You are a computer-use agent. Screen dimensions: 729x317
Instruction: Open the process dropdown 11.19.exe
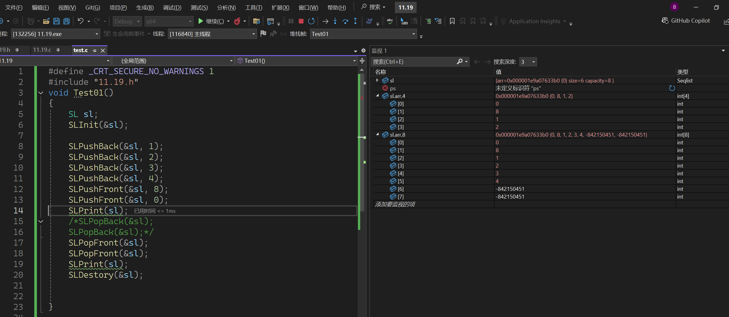(55, 34)
